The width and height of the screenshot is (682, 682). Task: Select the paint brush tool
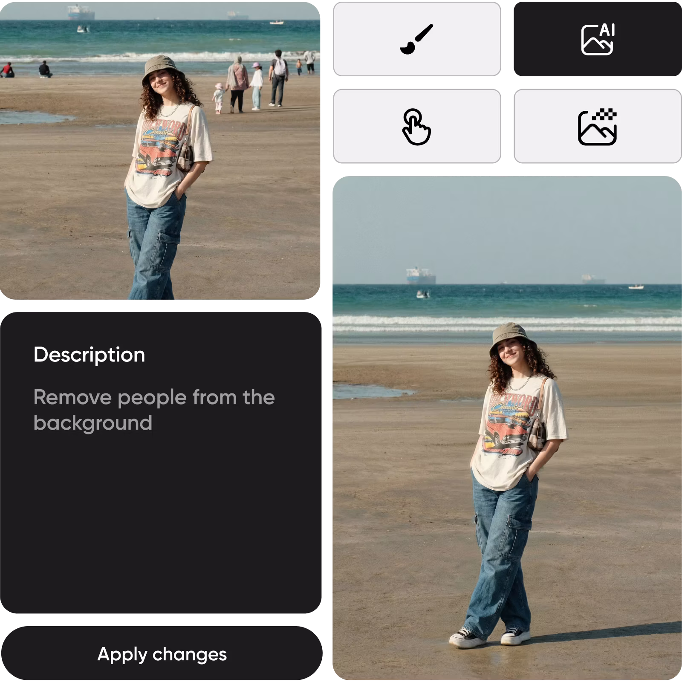click(417, 39)
